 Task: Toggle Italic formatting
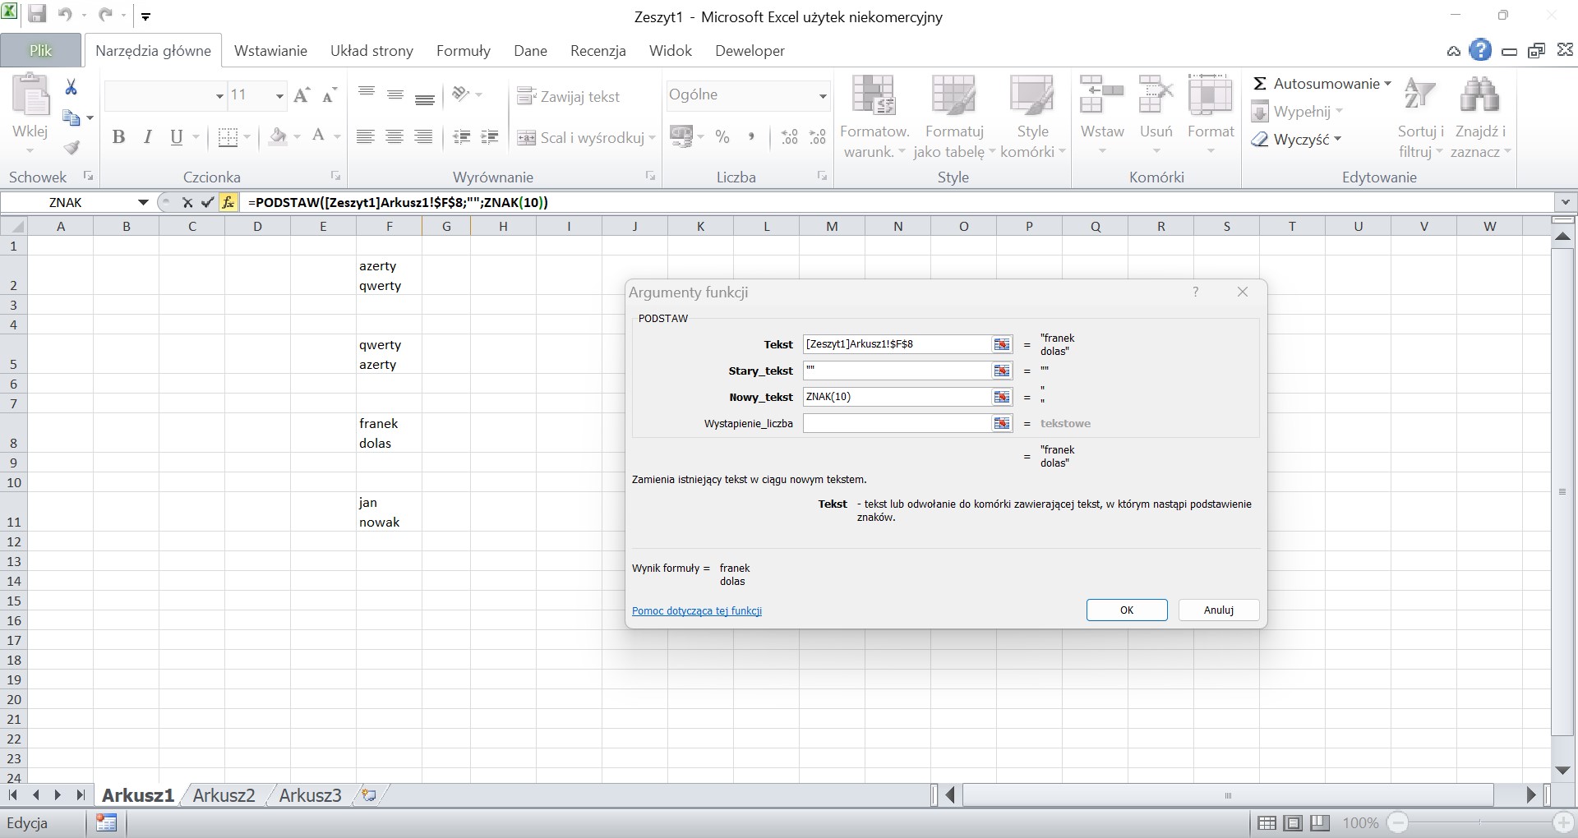pyautogui.click(x=148, y=137)
